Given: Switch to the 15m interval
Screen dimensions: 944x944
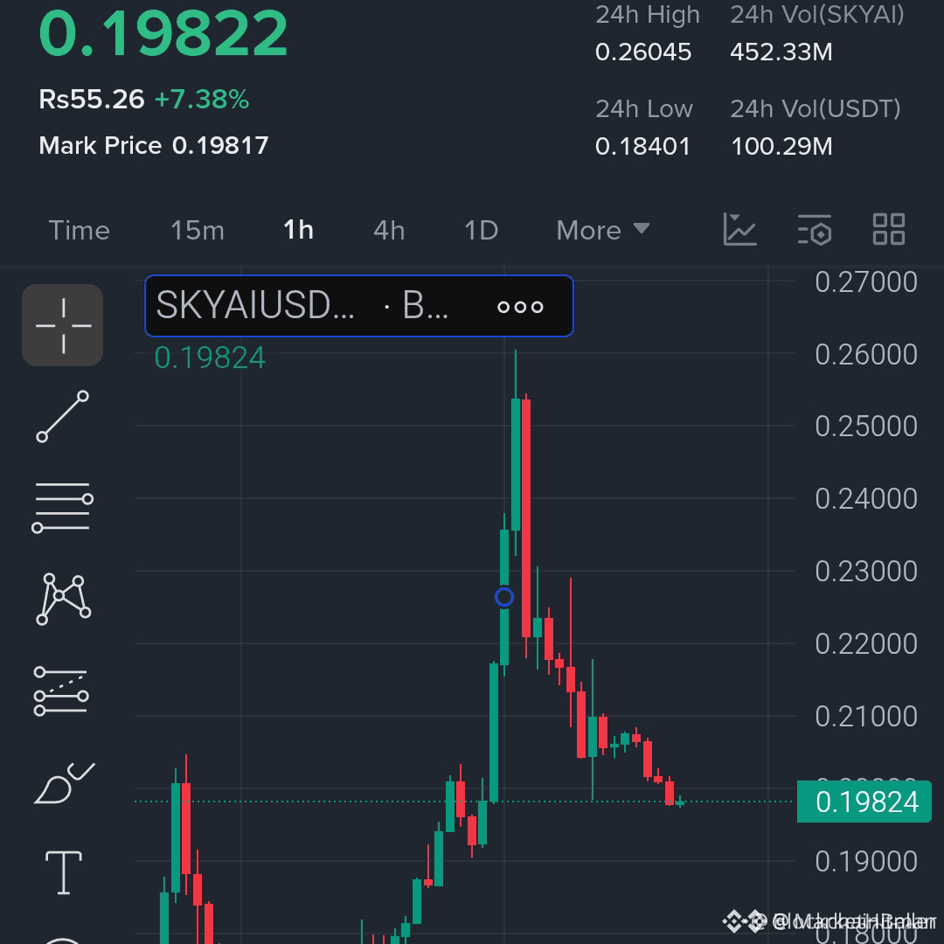Looking at the screenshot, I should (x=198, y=231).
